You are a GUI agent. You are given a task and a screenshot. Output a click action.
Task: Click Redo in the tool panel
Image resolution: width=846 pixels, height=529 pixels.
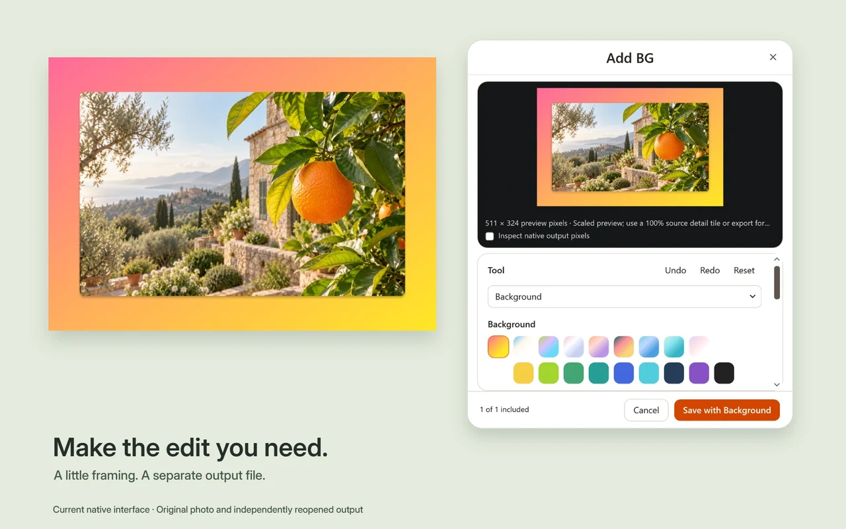[x=710, y=270]
